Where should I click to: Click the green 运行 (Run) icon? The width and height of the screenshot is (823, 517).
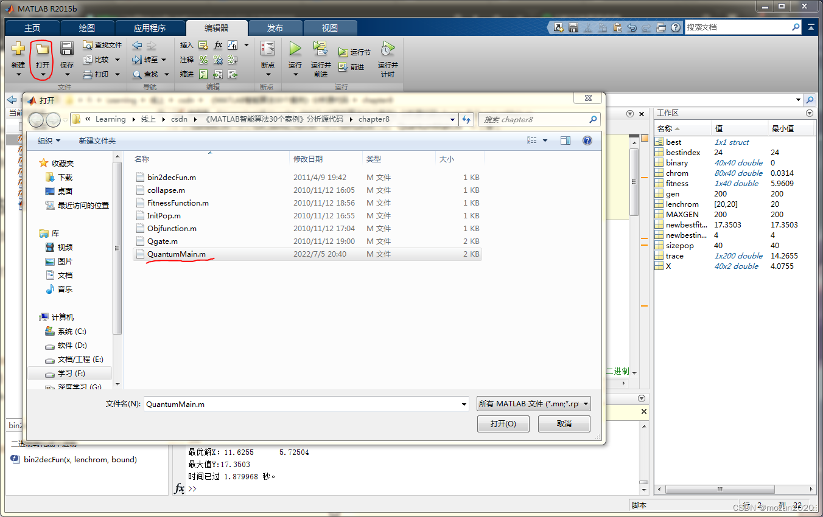[295, 49]
